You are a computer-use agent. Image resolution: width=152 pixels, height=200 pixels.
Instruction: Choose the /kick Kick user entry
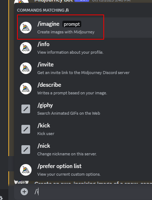click(x=83, y=129)
